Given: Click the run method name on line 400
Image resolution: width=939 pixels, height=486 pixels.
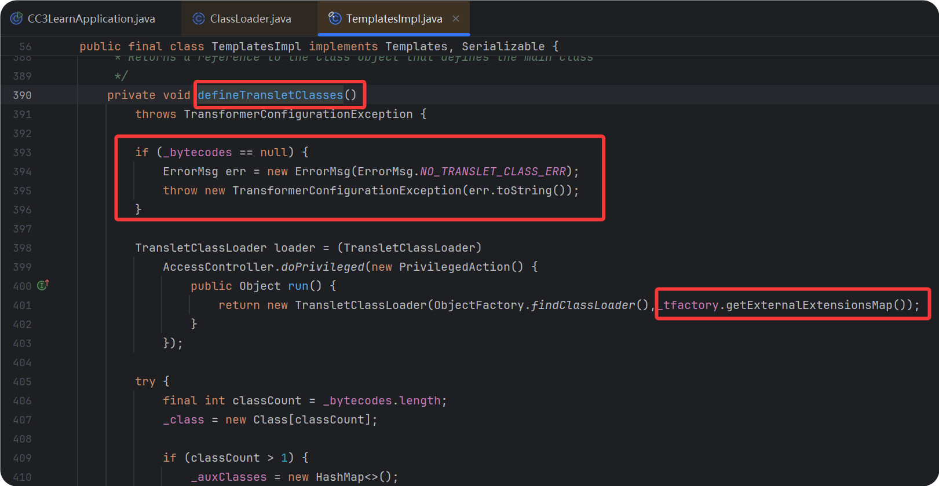Looking at the screenshot, I should tap(298, 286).
